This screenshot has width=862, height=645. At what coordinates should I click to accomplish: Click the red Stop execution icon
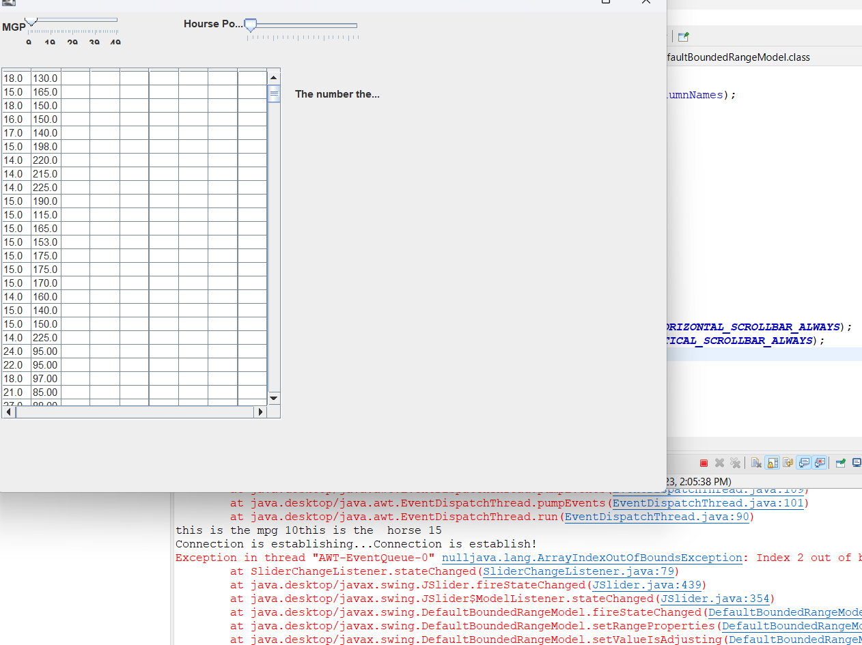click(x=704, y=463)
